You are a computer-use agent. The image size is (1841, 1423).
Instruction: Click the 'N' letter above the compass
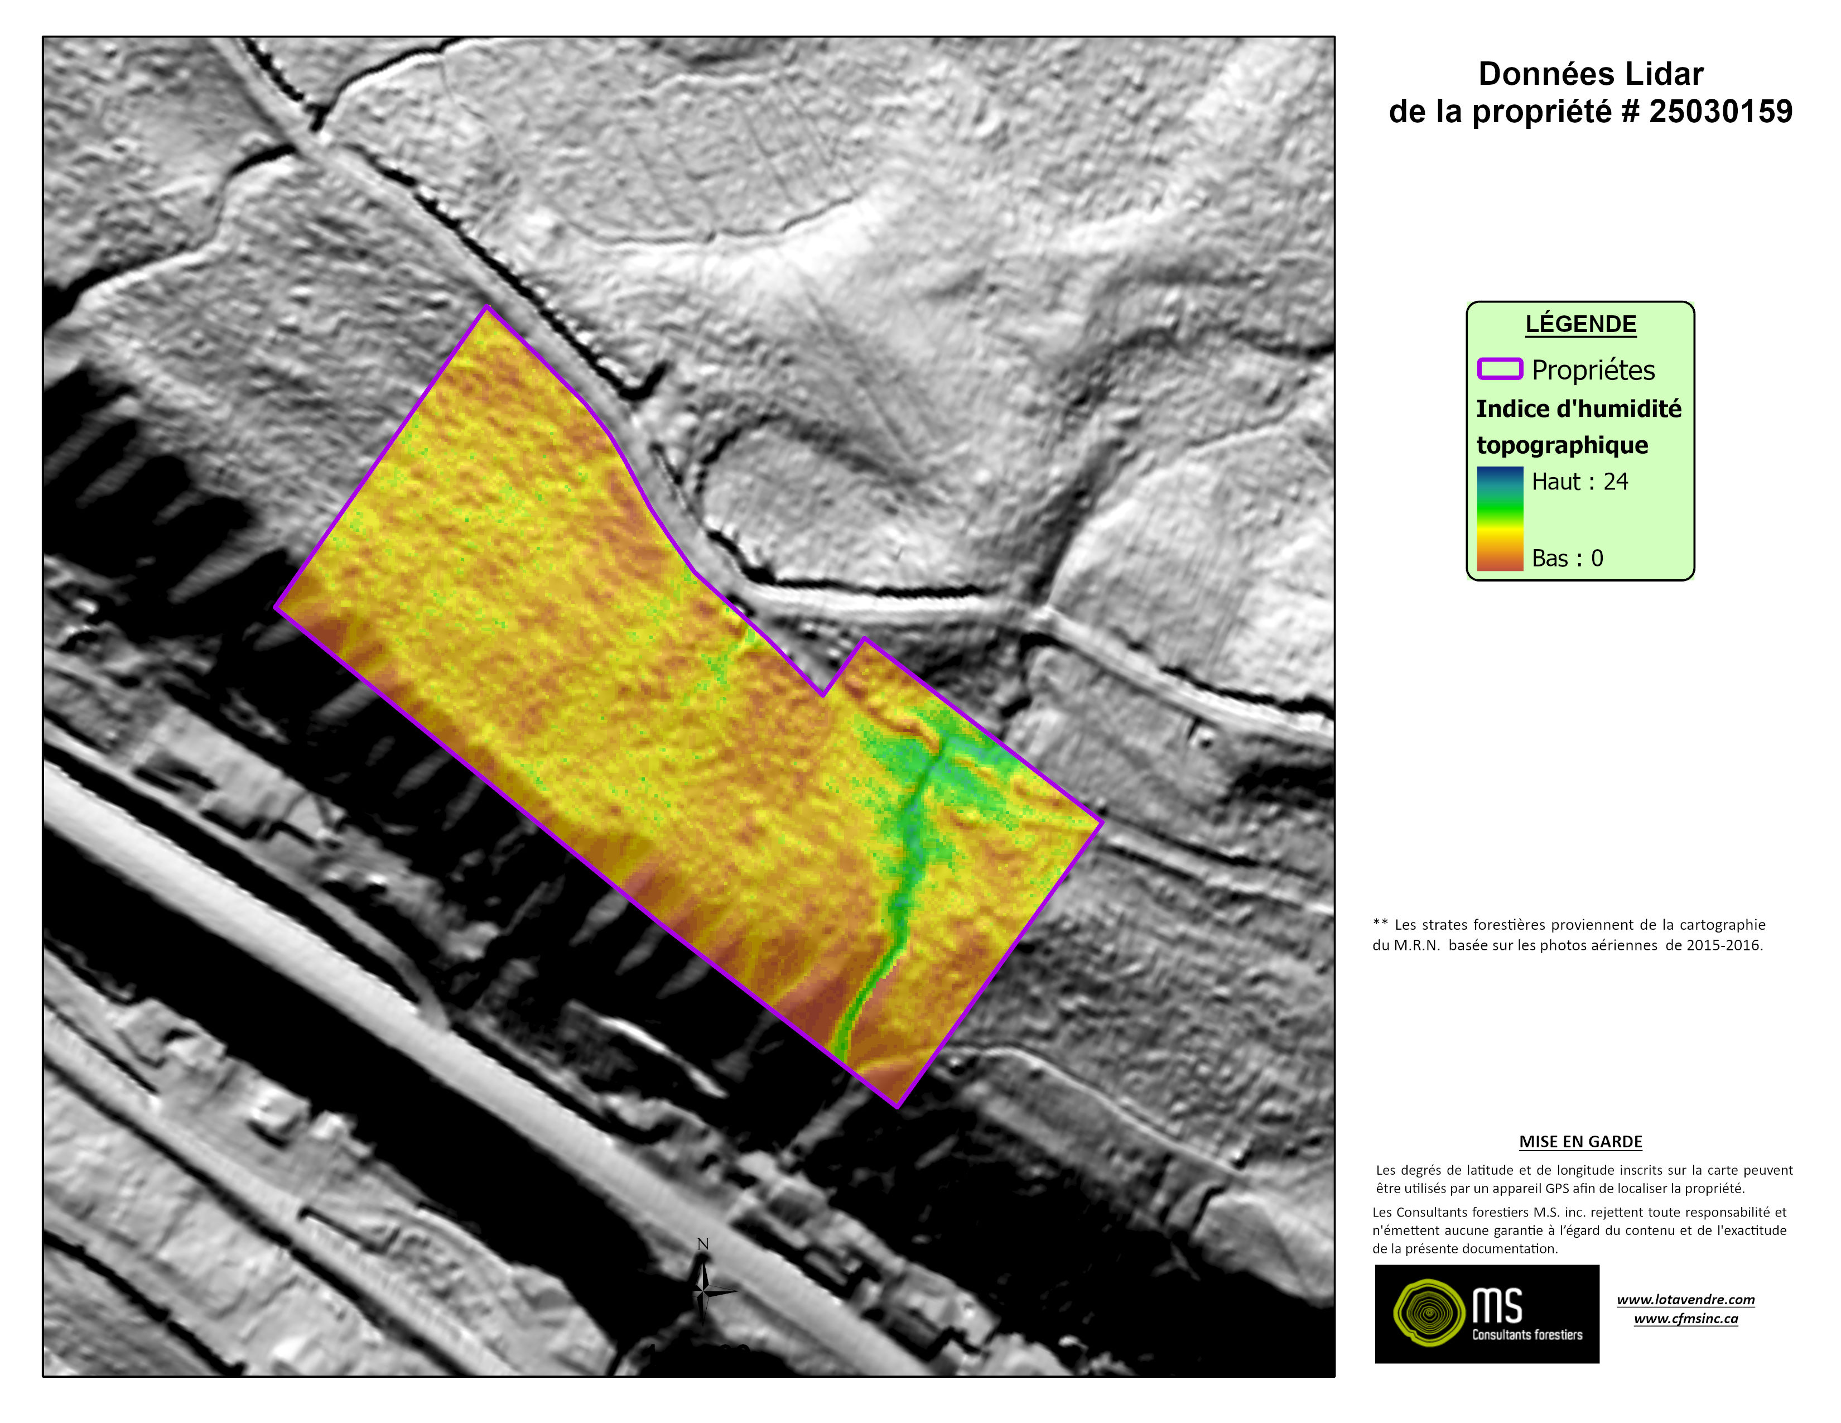(x=703, y=1243)
